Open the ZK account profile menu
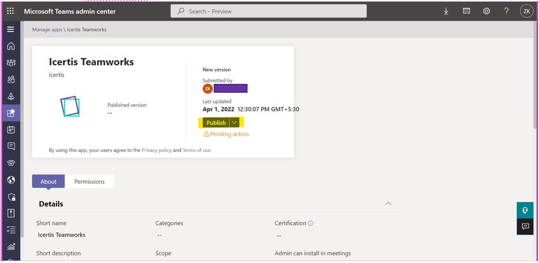539x263 pixels. (x=526, y=11)
